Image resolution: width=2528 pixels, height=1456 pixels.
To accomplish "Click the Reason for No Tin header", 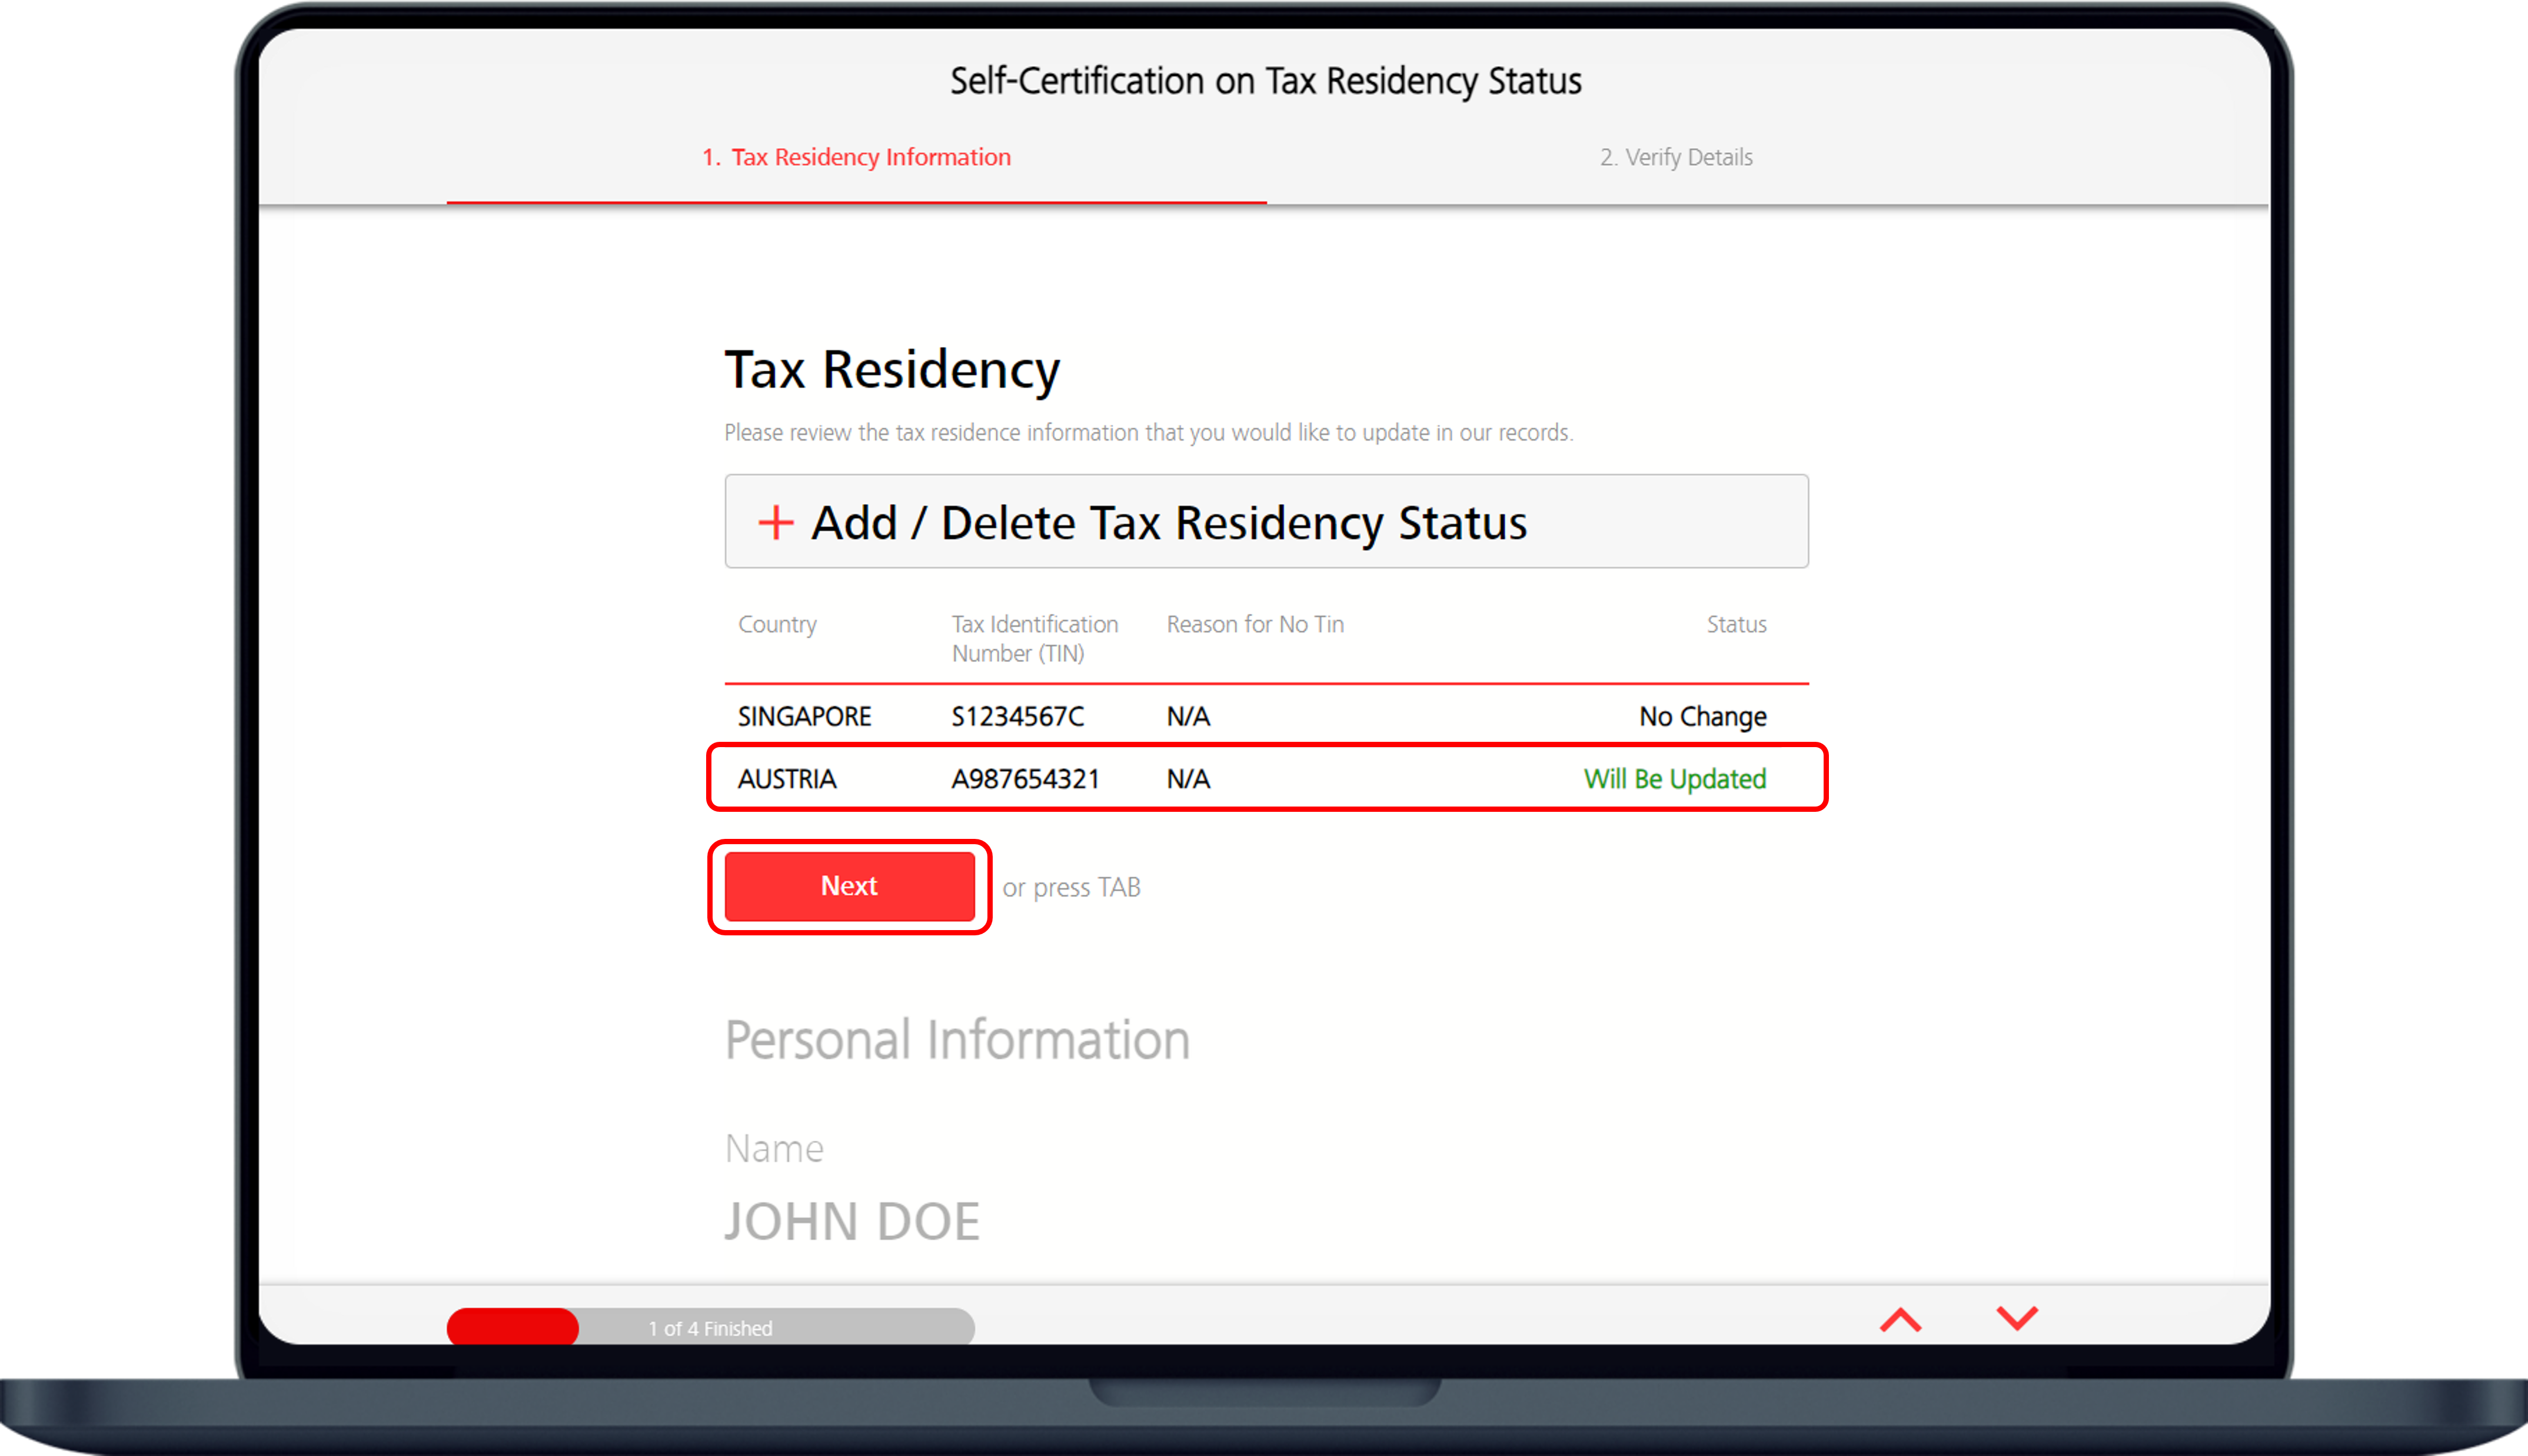I will click(x=1255, y=624).
